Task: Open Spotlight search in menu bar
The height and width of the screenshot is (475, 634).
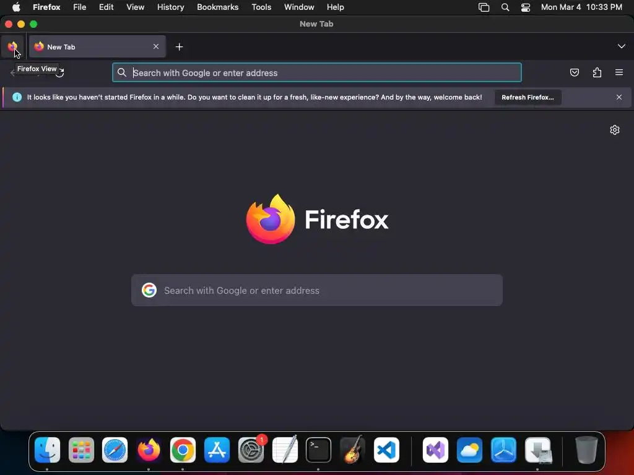Action: pyautogui.click(x=505, y=7)
